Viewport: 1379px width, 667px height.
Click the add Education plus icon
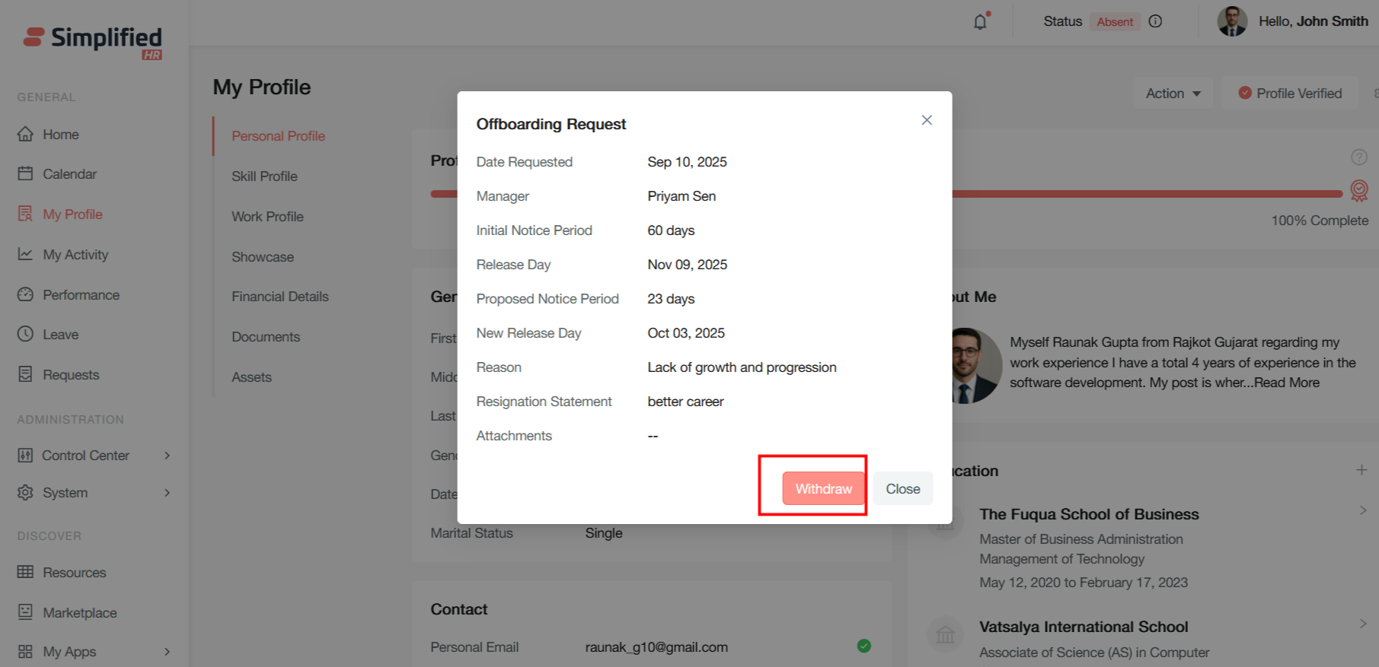[1361, 470]
